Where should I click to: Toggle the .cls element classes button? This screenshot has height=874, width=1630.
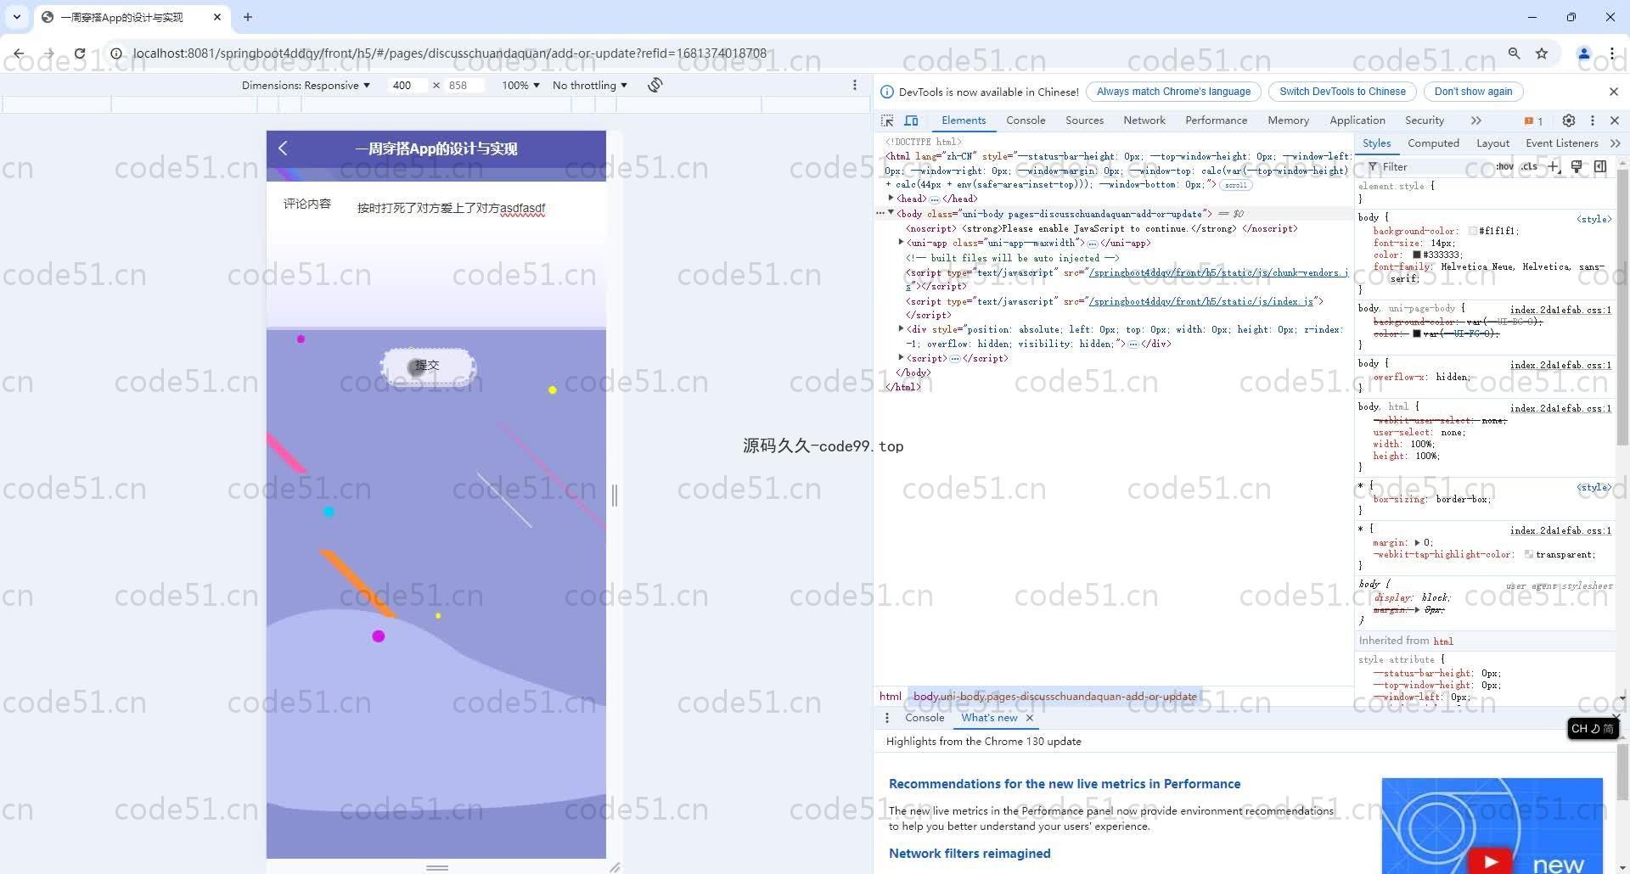click(x=1530, y=166)
